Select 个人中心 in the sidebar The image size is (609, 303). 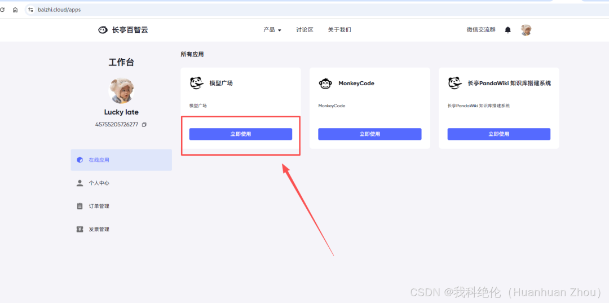pyautogui.click(x=121, y=183)
